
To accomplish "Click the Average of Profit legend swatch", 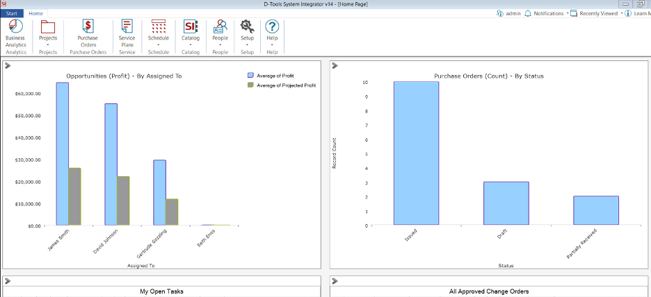I will coord(250,75).
